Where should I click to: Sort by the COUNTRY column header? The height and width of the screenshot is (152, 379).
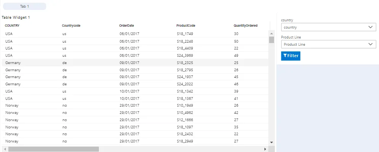click(x=12, y=26)
